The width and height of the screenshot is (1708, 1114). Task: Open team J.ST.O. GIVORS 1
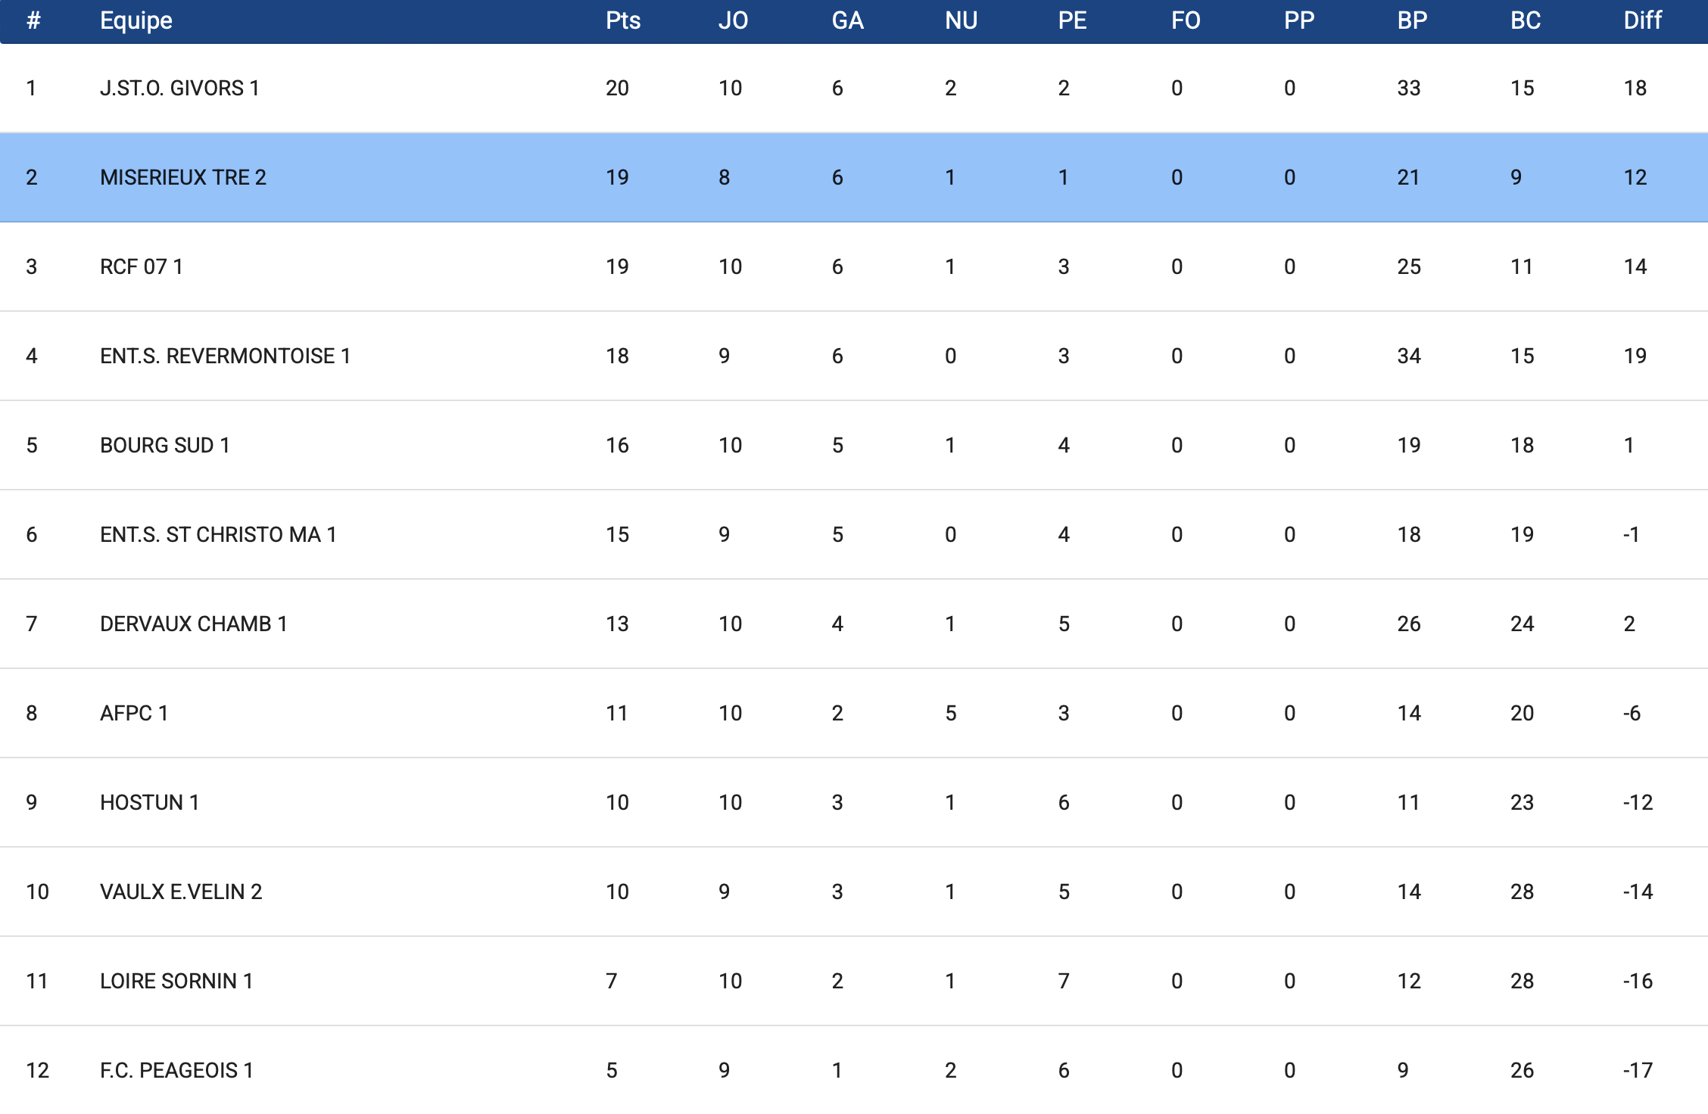[179, 89]
